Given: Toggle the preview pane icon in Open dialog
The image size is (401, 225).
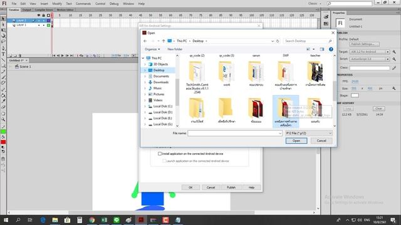Looking at the screenshot, I should [x=321, y=49].
